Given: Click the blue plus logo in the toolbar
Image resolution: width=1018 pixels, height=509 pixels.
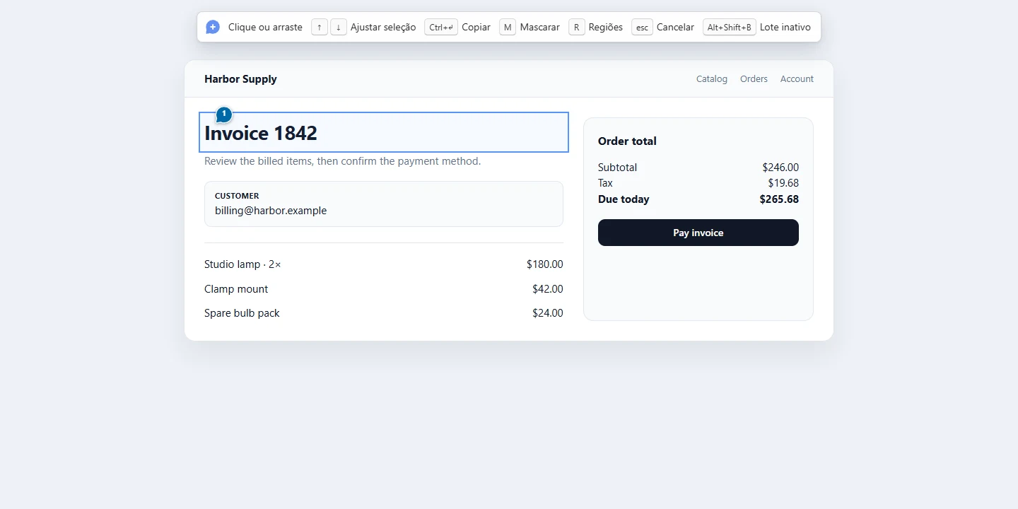Looking at the screenshot, I should pyautogui.click(x=213, y=27).
